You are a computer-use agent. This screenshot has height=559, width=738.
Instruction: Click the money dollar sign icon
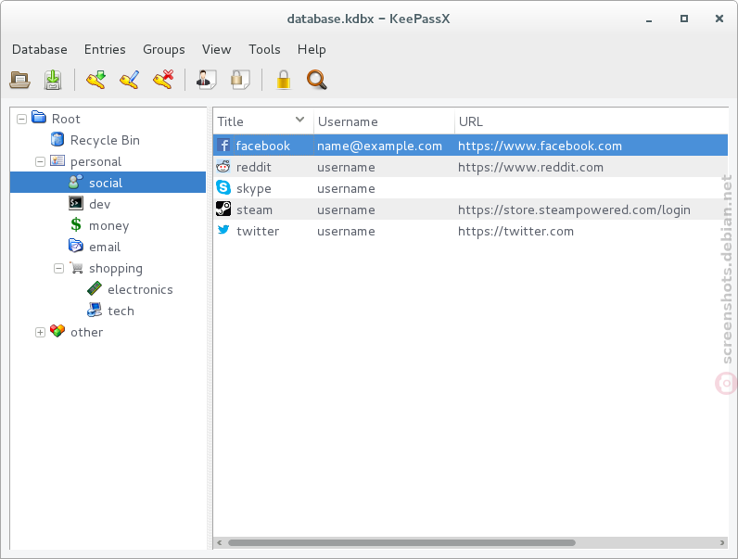[76, 224]
